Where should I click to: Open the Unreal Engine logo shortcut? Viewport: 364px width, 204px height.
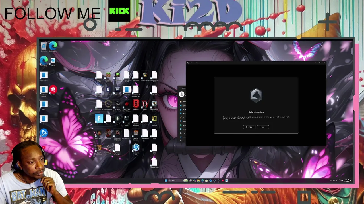tap(117, 105)
